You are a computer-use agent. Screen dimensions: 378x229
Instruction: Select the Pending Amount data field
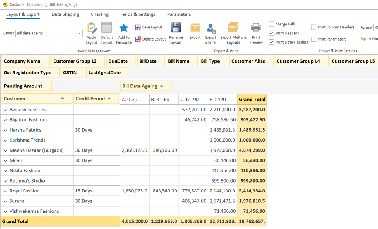pyautogui.click(x=27, y=86)
